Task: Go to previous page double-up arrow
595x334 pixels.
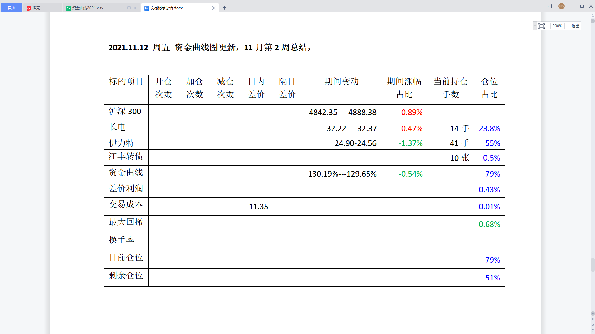Action: pyautogui.click(x=593, y=319)
